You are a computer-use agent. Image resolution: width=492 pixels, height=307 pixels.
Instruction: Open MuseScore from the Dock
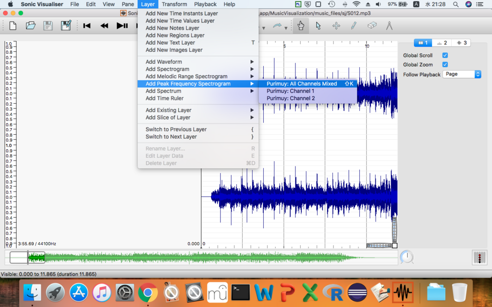(218, 293)
